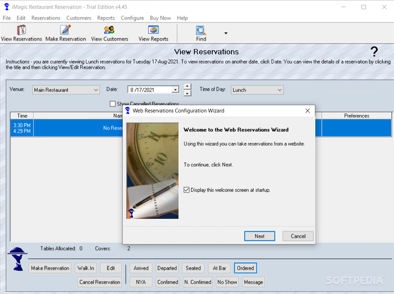
Task: Open the Reports menu
Action: coord(106,18)
